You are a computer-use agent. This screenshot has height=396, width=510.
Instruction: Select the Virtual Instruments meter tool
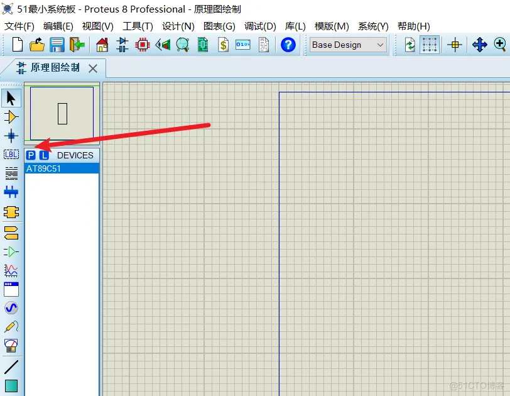tap(11, 346)
